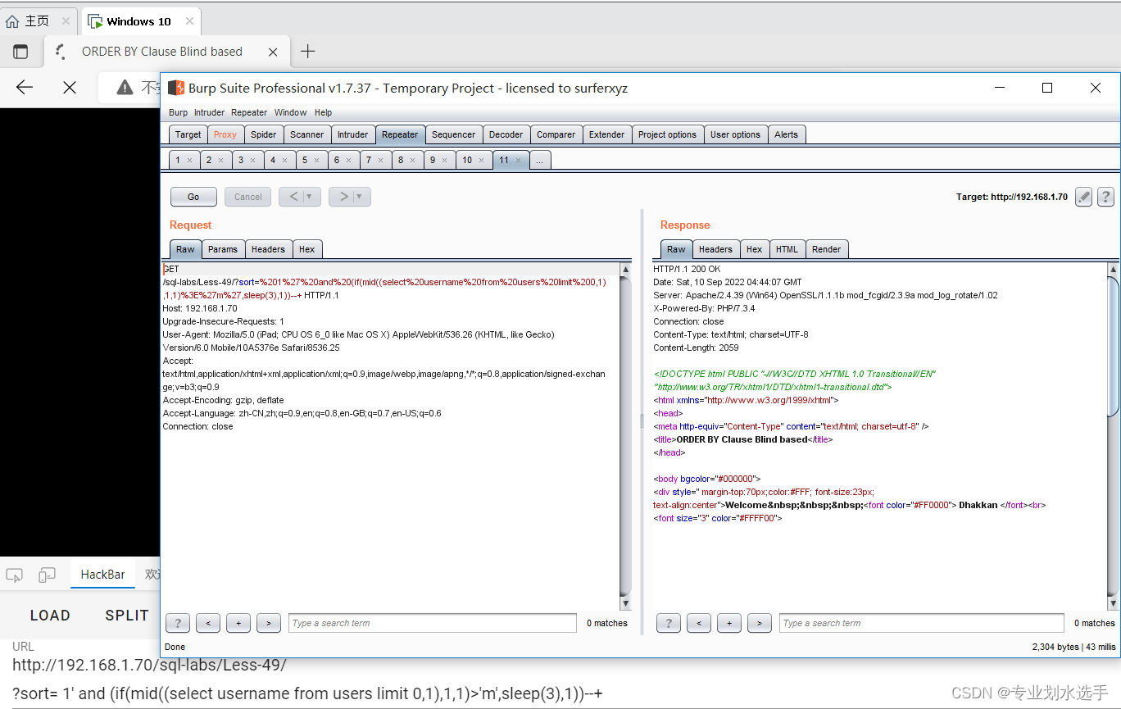1121x709 pixels.
Task: Click the request search term field
Action: pyautogui.click(x=433, y=623)
